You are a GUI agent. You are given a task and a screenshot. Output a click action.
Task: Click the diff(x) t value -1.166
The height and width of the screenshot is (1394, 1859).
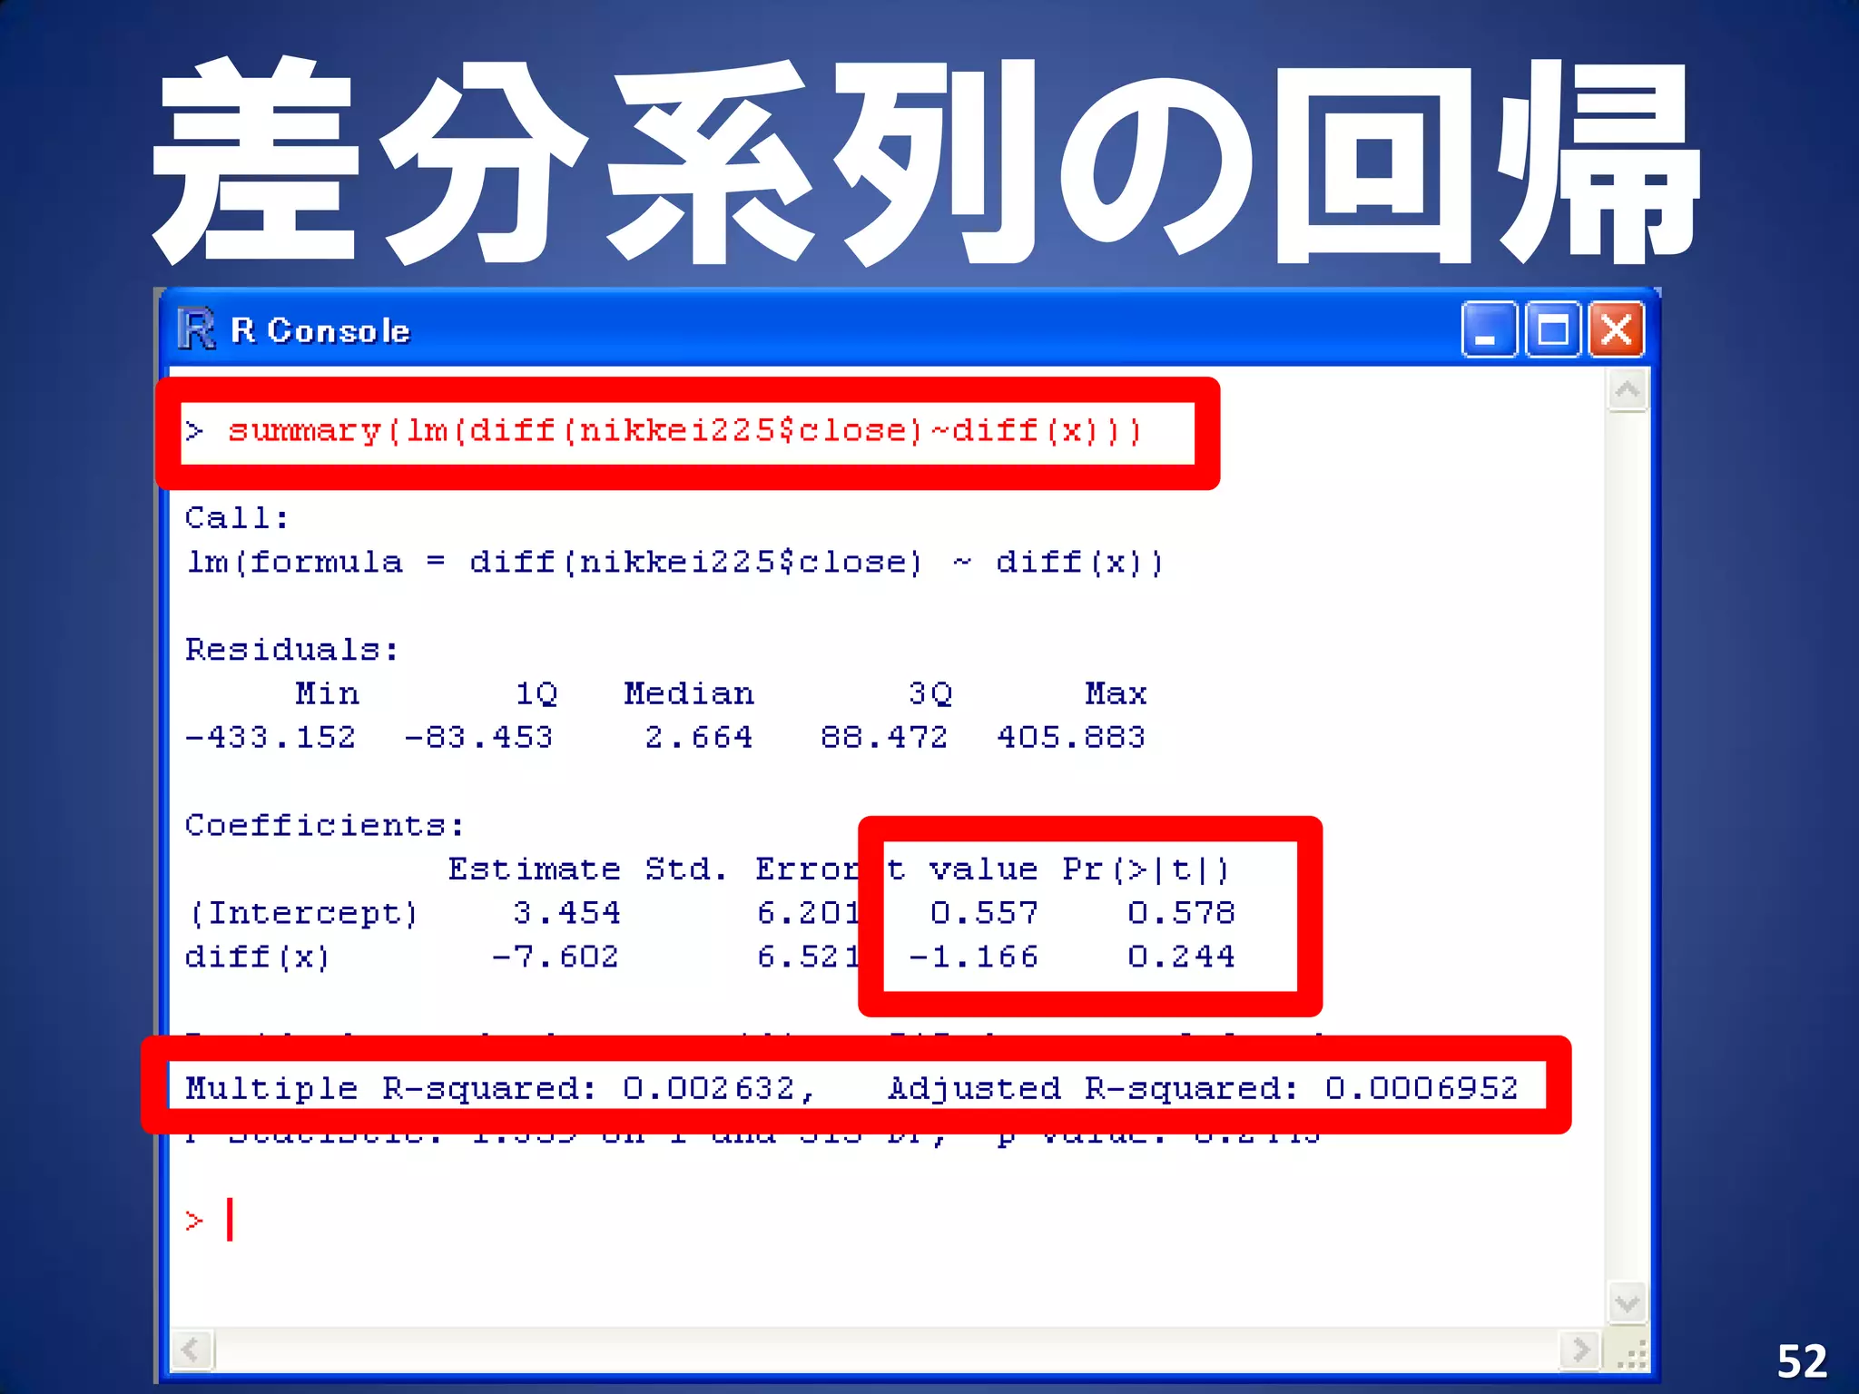pos(973,957)
